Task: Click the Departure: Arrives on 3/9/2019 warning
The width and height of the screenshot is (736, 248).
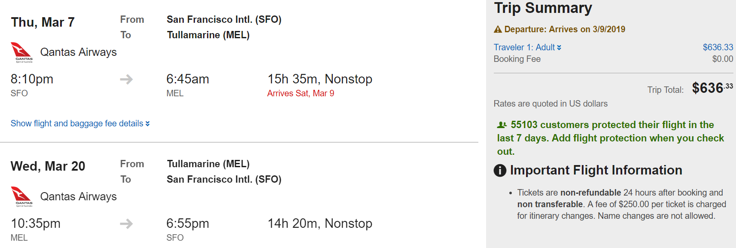Action: (x=564, y=29)
